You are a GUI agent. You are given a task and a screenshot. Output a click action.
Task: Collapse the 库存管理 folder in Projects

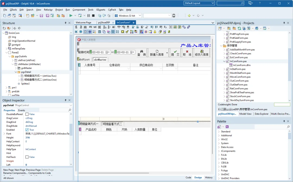pos(221,46)
